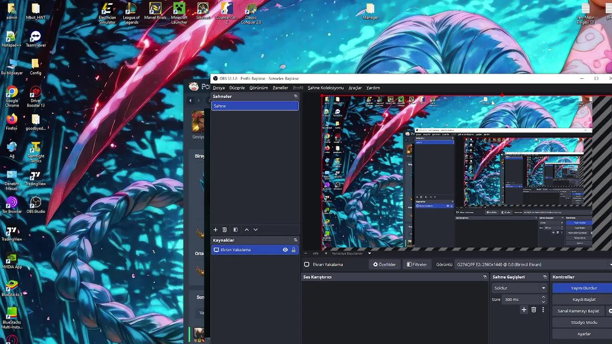Screen dimensions: 612x344
Task: Open OBS Studio desktop shortcut
Action: click(x=36, y=205)
